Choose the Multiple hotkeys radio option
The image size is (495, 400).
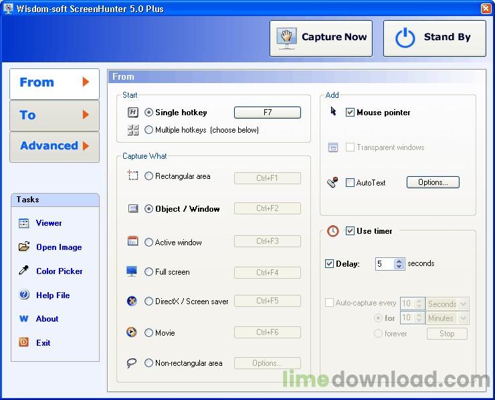(149, 130)
